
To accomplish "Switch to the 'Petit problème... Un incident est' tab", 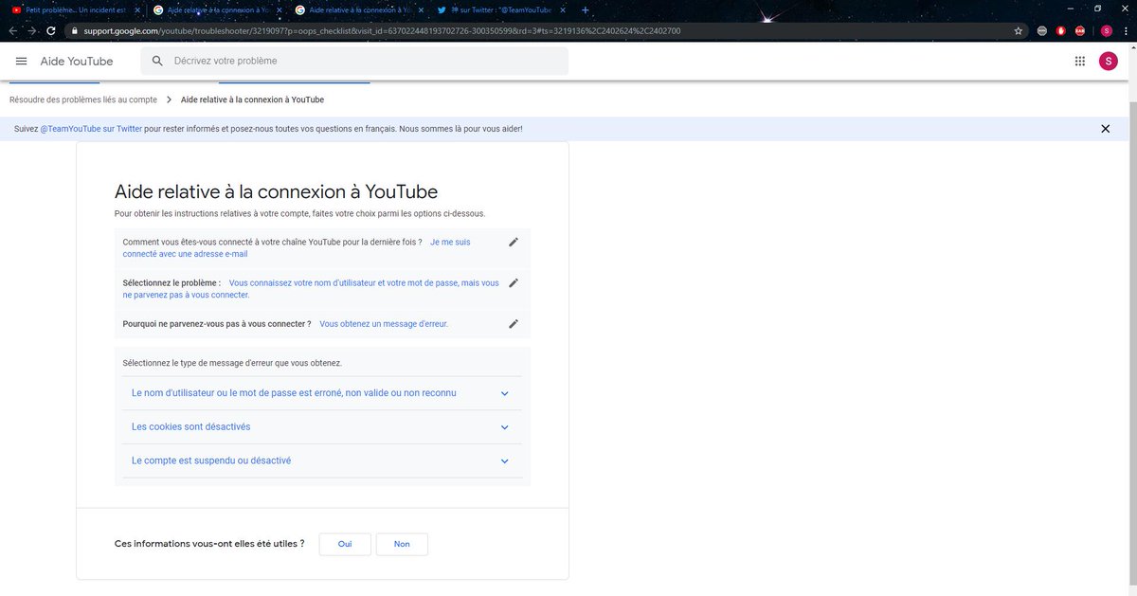I will (75, 9).
